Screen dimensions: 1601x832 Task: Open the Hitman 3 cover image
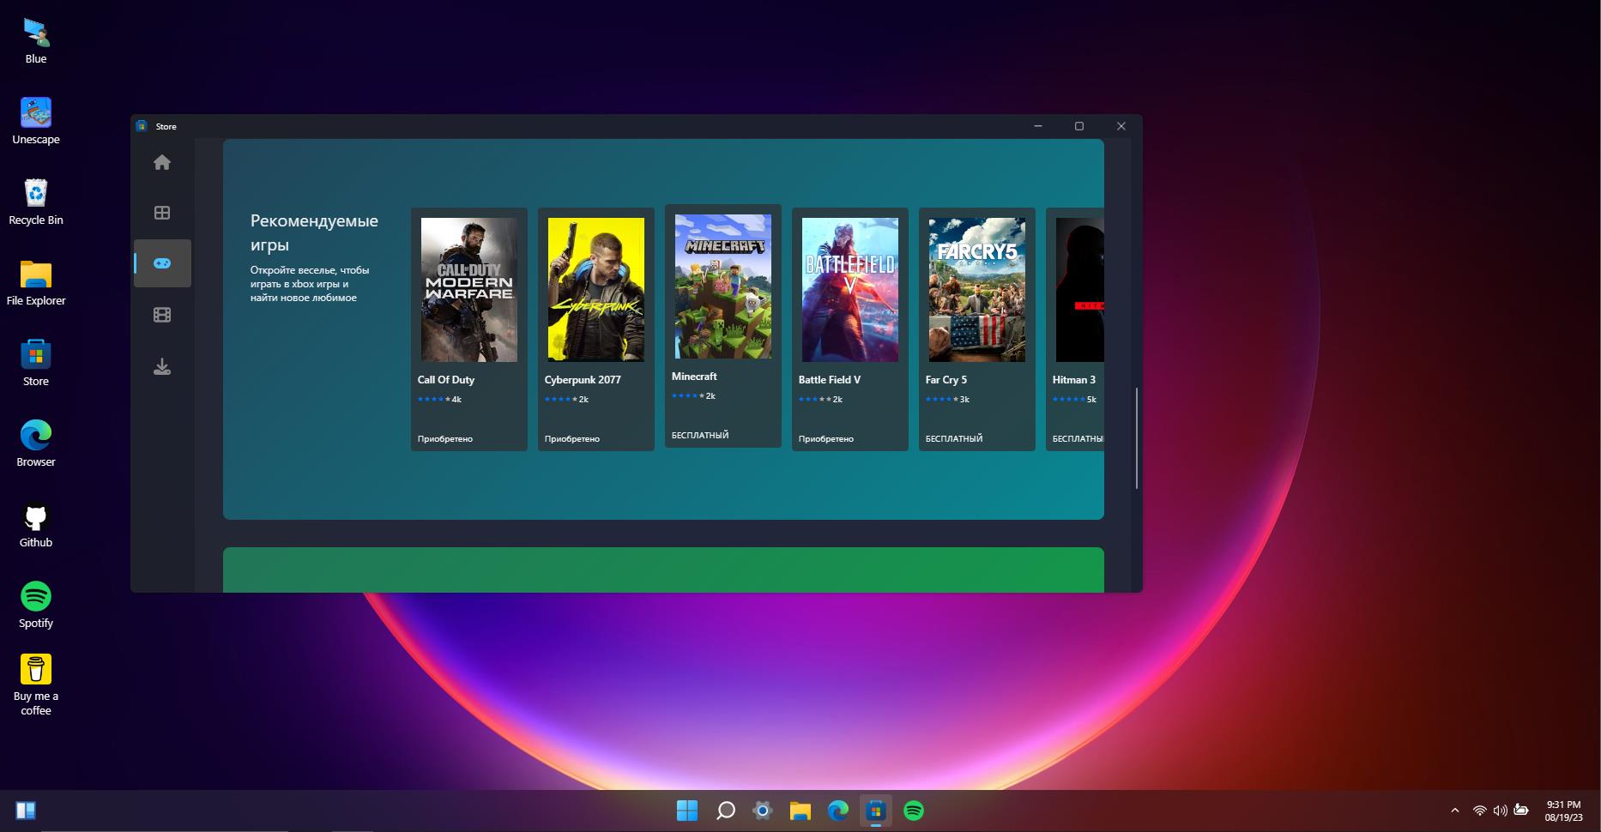point(1079,290)
